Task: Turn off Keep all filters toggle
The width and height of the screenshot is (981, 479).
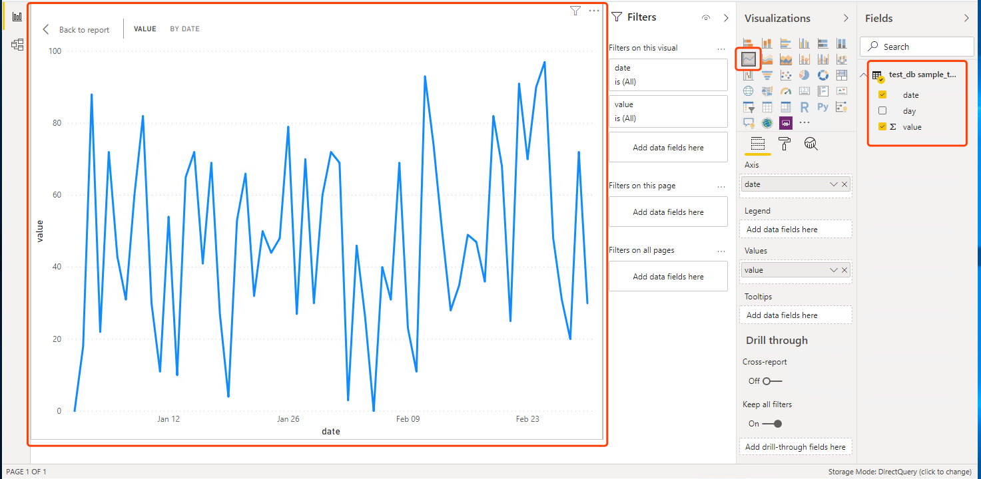Action: click(x=773, y=424)
